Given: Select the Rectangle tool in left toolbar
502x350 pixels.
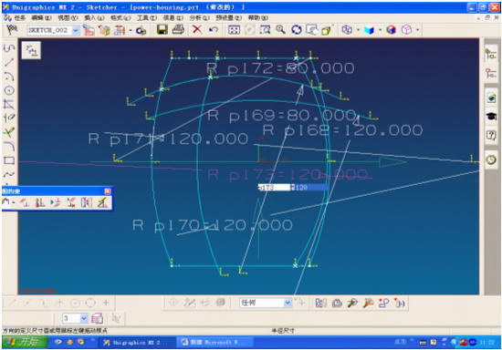Looking at the screenshot, I should pyautogui.click(x=9, y=160).
